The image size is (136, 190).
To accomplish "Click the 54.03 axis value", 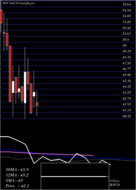I will (x=127, y=16).
